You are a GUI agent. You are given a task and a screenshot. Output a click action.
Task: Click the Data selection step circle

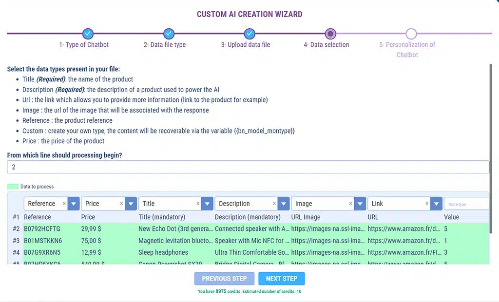coord(330,34)
